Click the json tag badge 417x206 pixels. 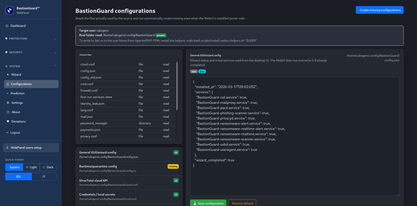(x=202, y=71)
